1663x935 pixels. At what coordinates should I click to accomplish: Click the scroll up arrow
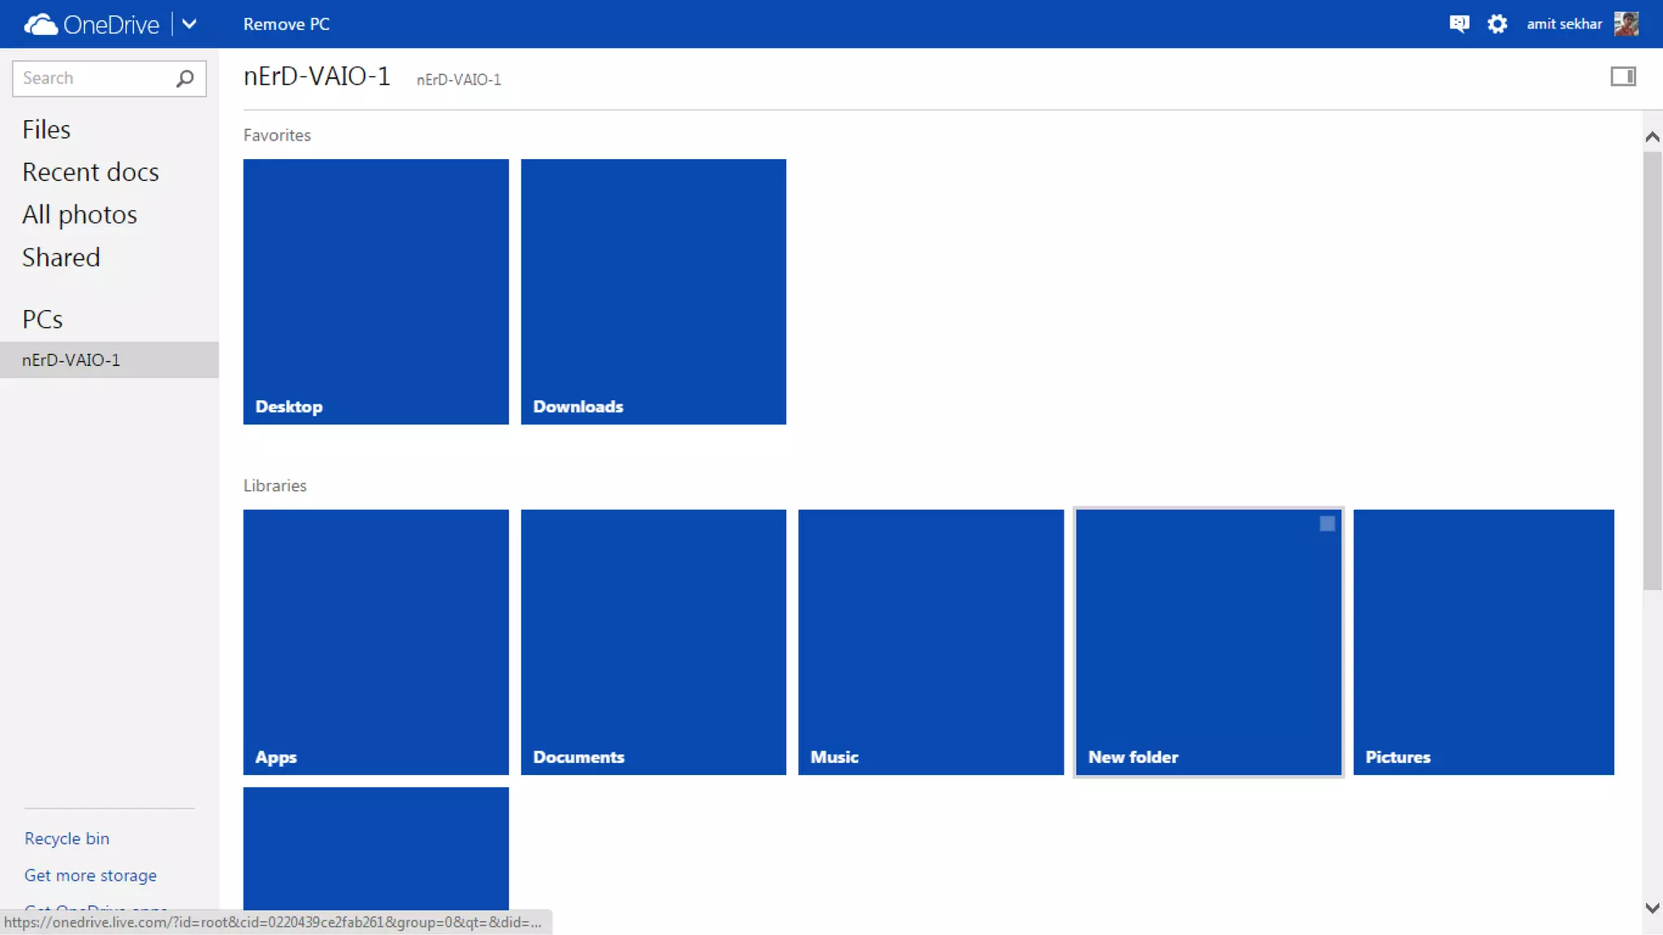[1652, 136]
